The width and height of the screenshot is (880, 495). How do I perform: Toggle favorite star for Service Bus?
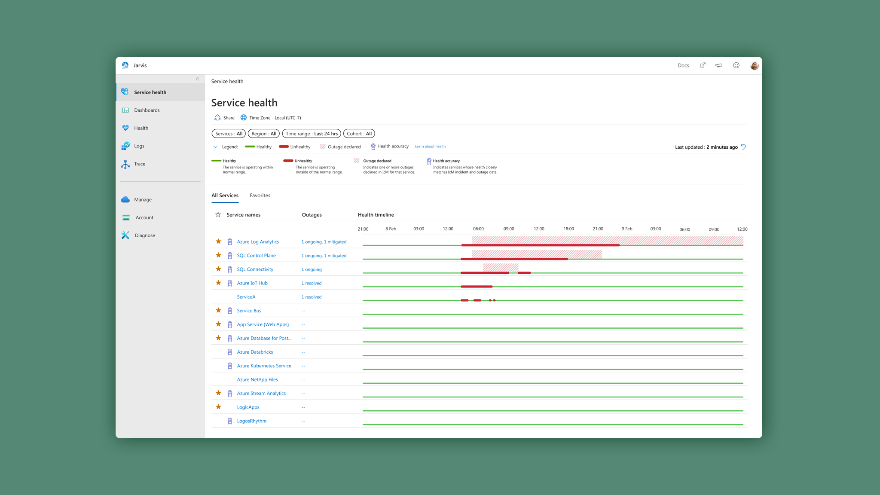[x=218, y=310]
